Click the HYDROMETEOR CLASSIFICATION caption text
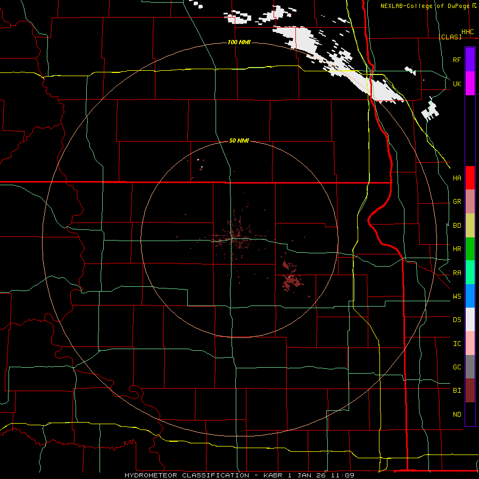 coord(187,475)
